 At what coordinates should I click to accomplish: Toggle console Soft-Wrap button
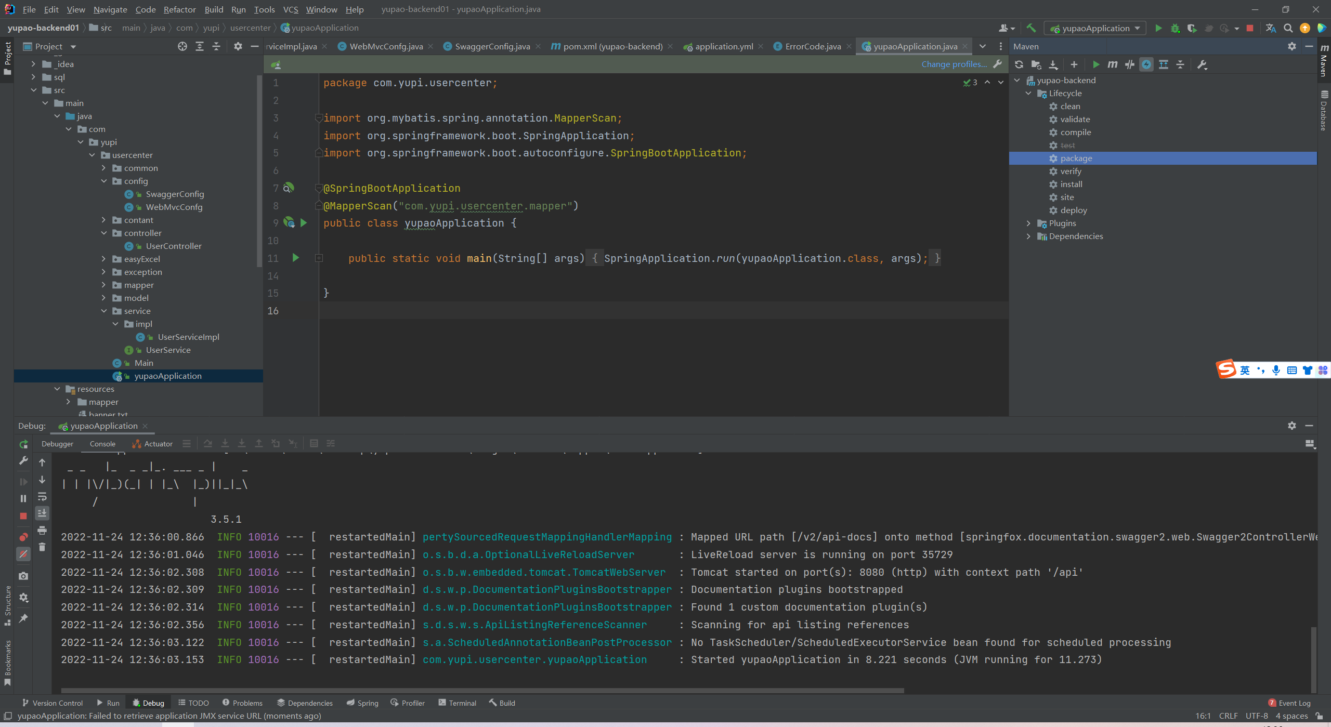tap(42, 497)
